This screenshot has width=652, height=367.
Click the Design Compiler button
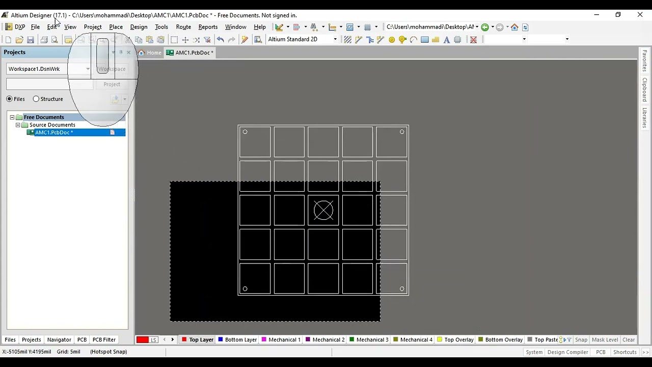[x=567, y=352]
